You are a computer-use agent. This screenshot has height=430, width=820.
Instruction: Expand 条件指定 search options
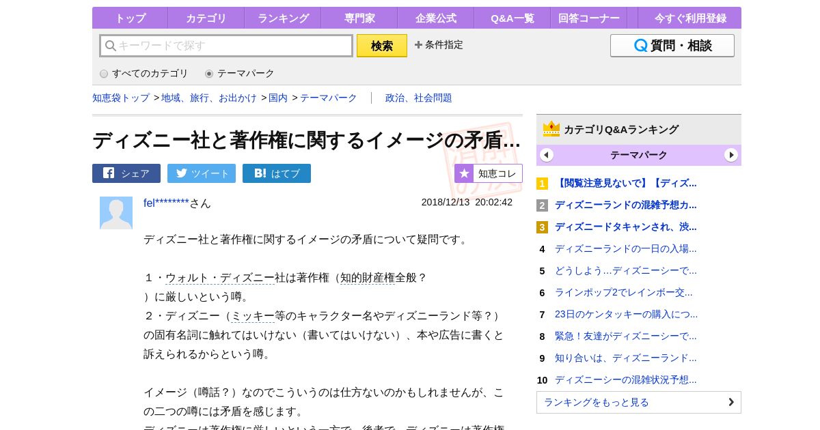(439, 45)
